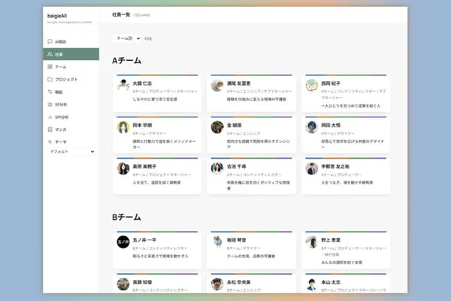Click 五ノ井 一平's black round avatar
The width and height of the screenshot is (451, 301).
[123, 242]
